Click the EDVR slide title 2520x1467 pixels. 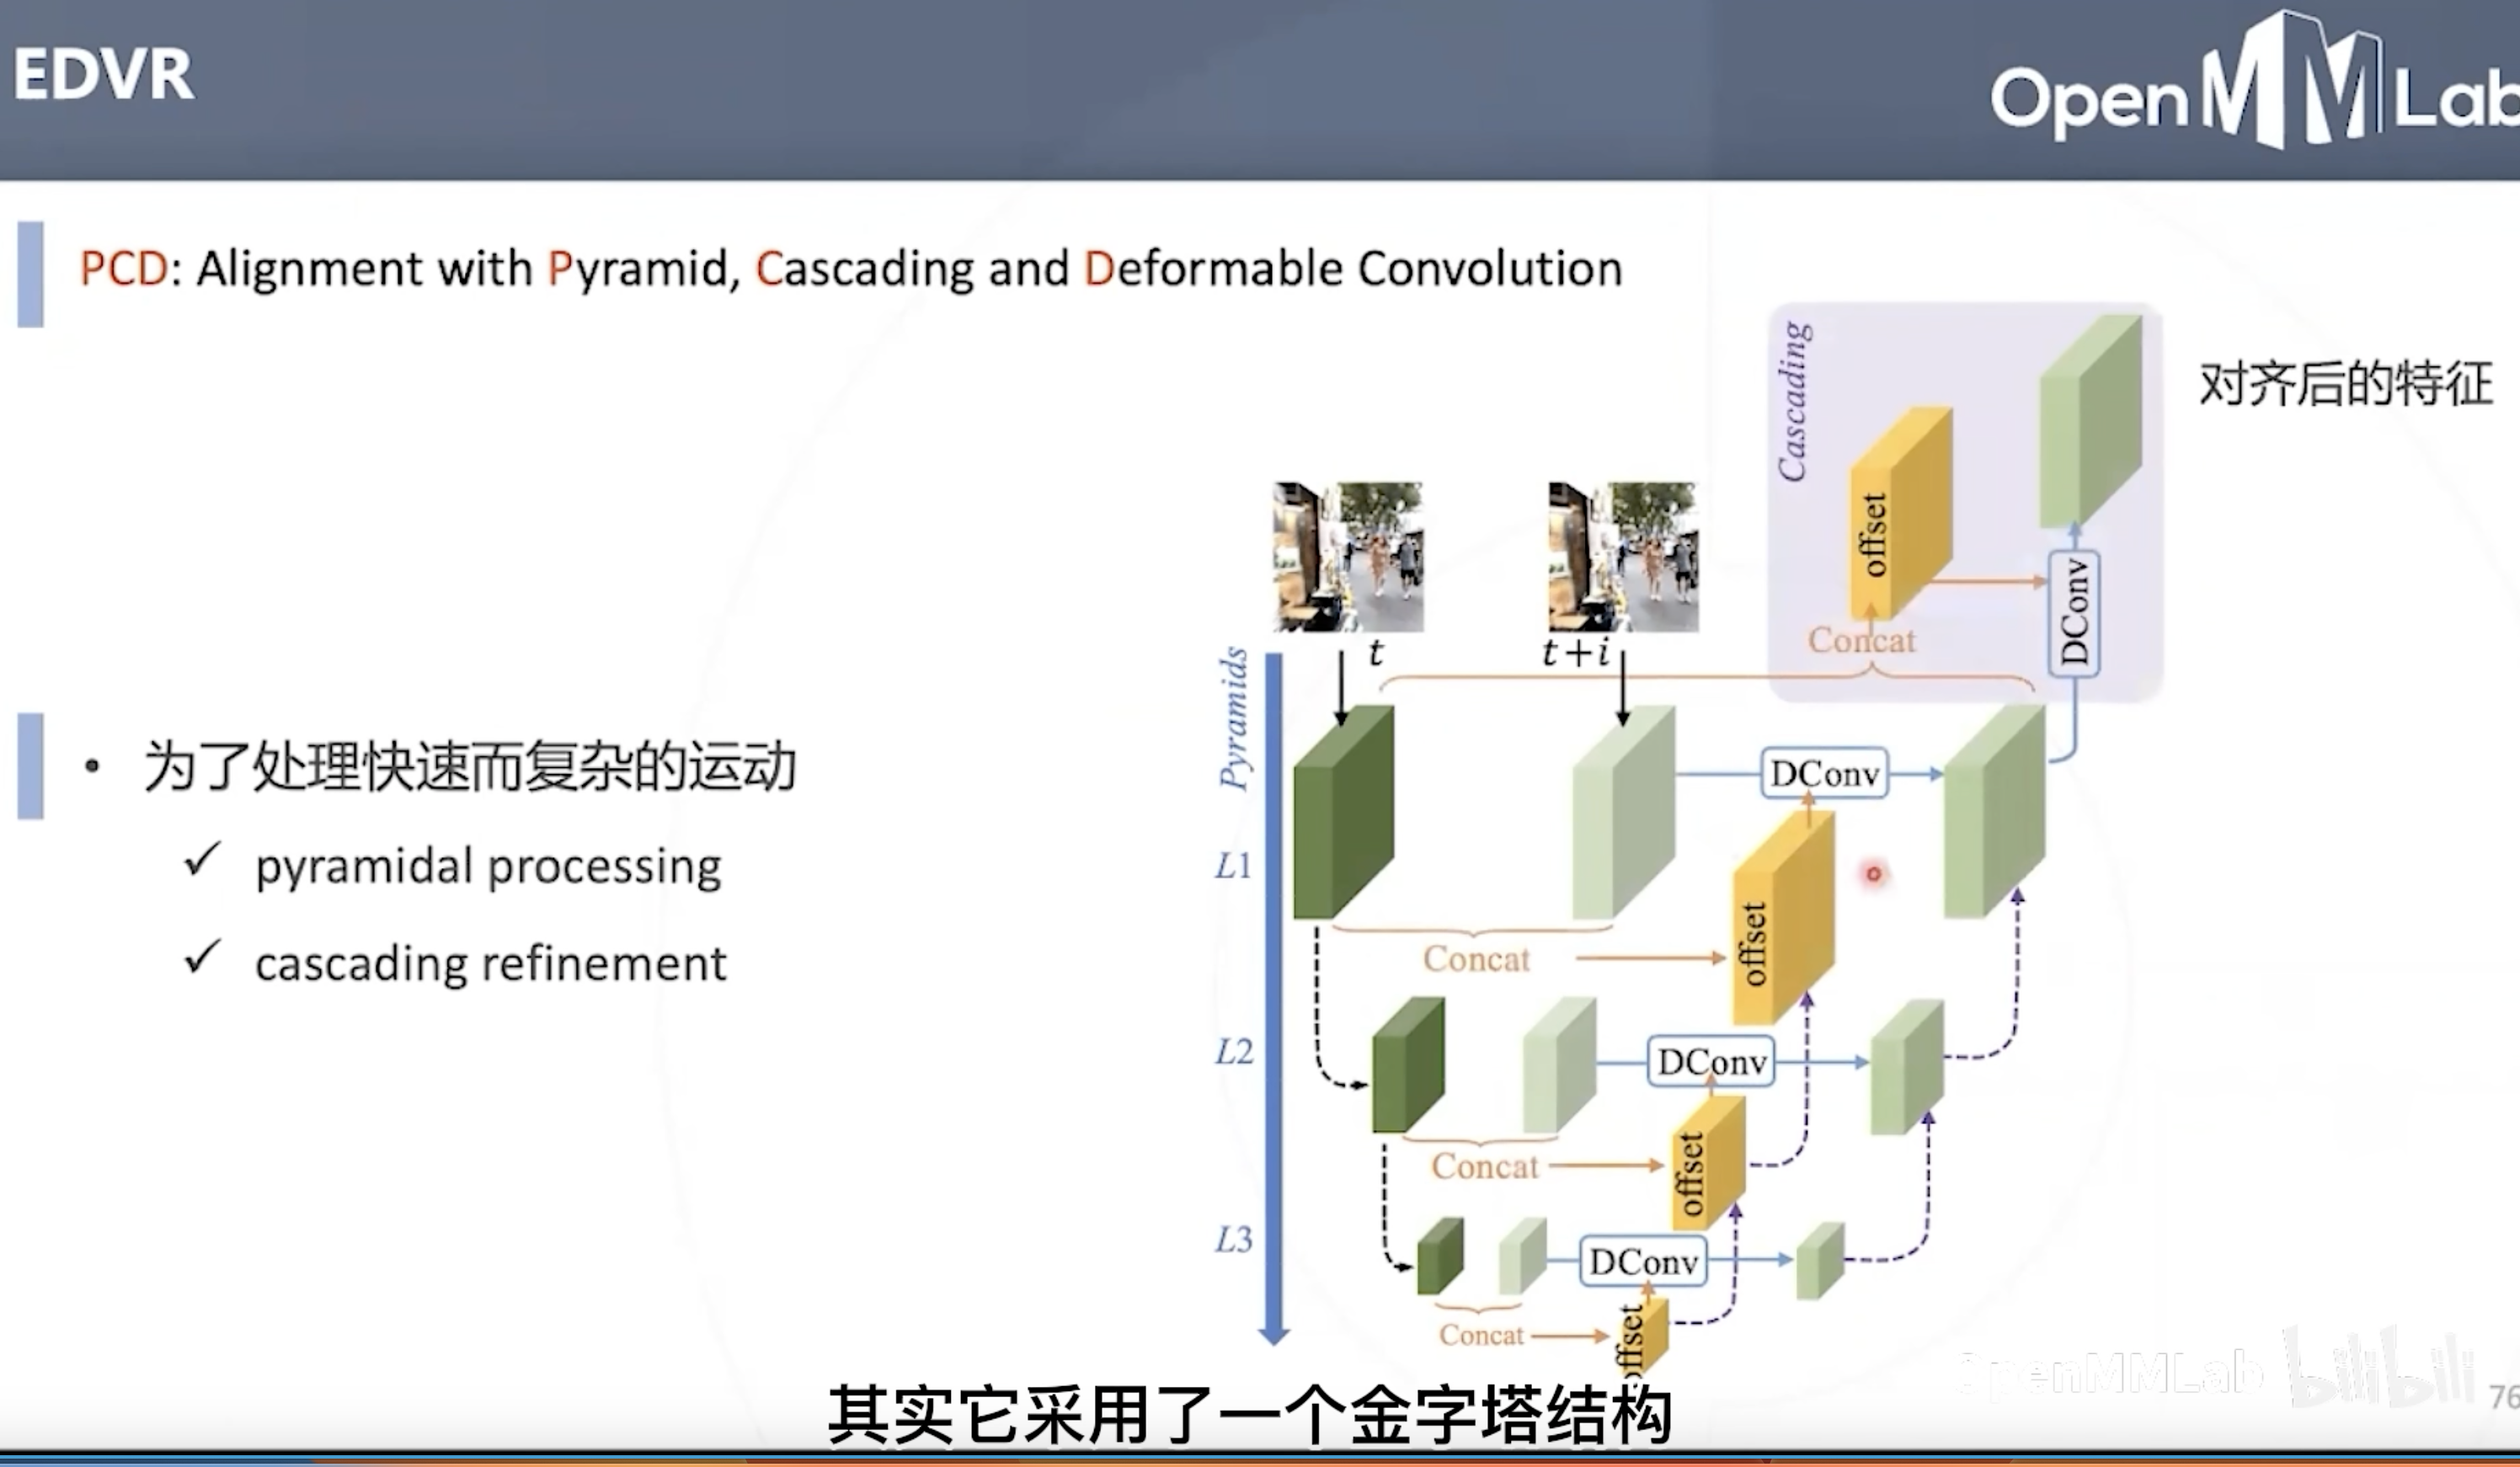pyautogui.click(x=104, y=76)
